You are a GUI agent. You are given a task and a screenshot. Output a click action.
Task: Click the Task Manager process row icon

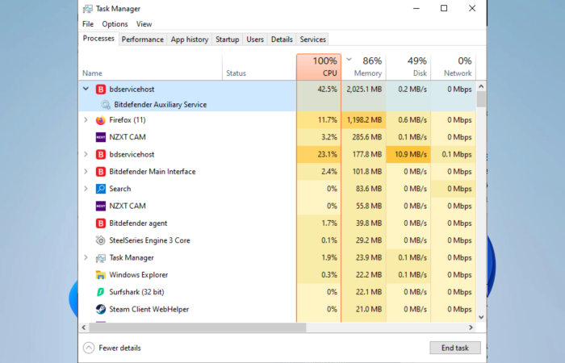101,258
